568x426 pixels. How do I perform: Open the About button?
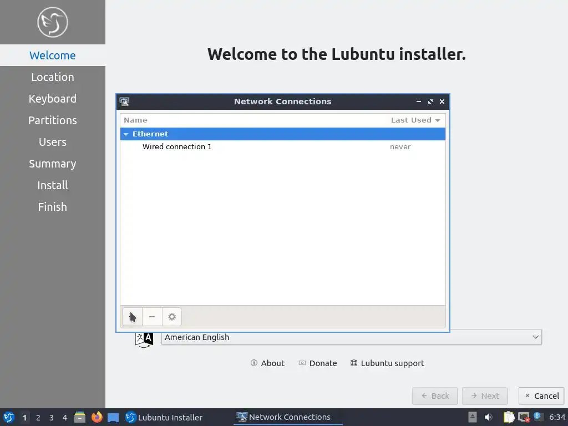267,363
